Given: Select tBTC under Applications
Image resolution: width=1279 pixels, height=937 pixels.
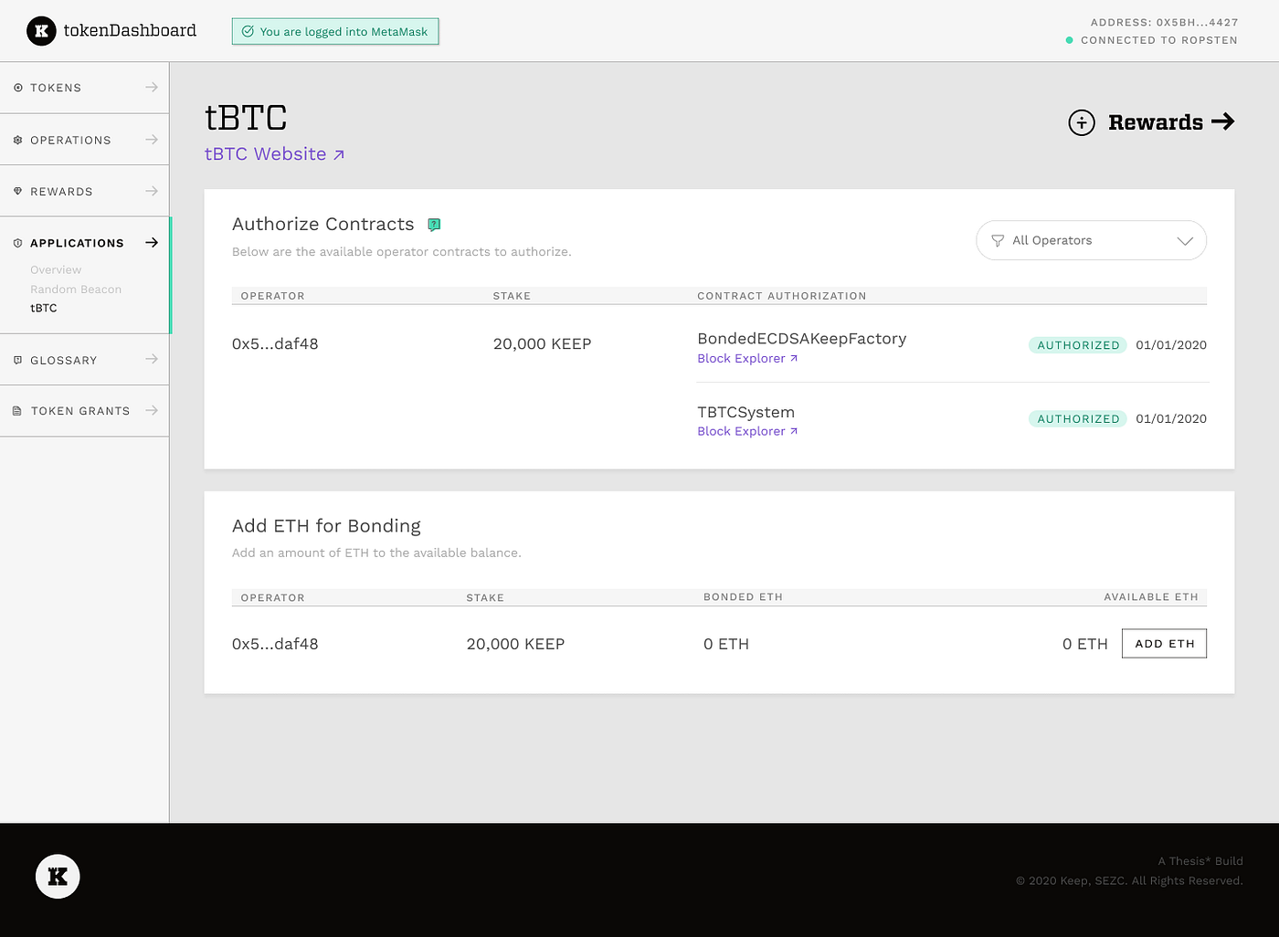Looking at the screenshot, I should (44, 308).
